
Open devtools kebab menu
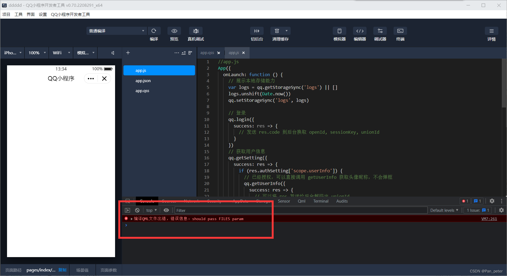click(x=502, y=201)
